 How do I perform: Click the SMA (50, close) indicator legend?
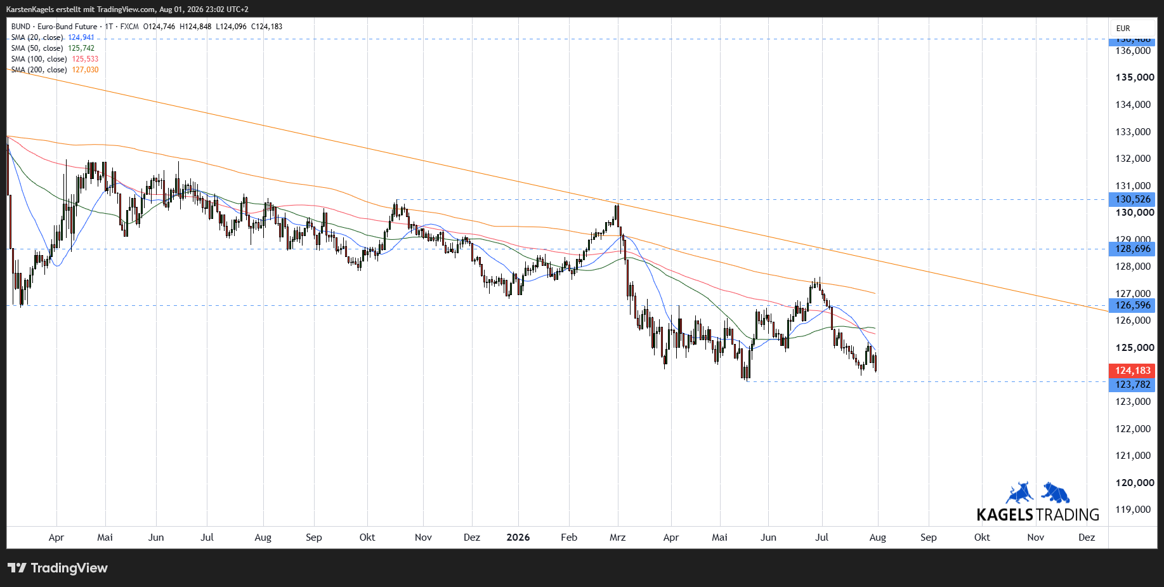pos(37,48)
